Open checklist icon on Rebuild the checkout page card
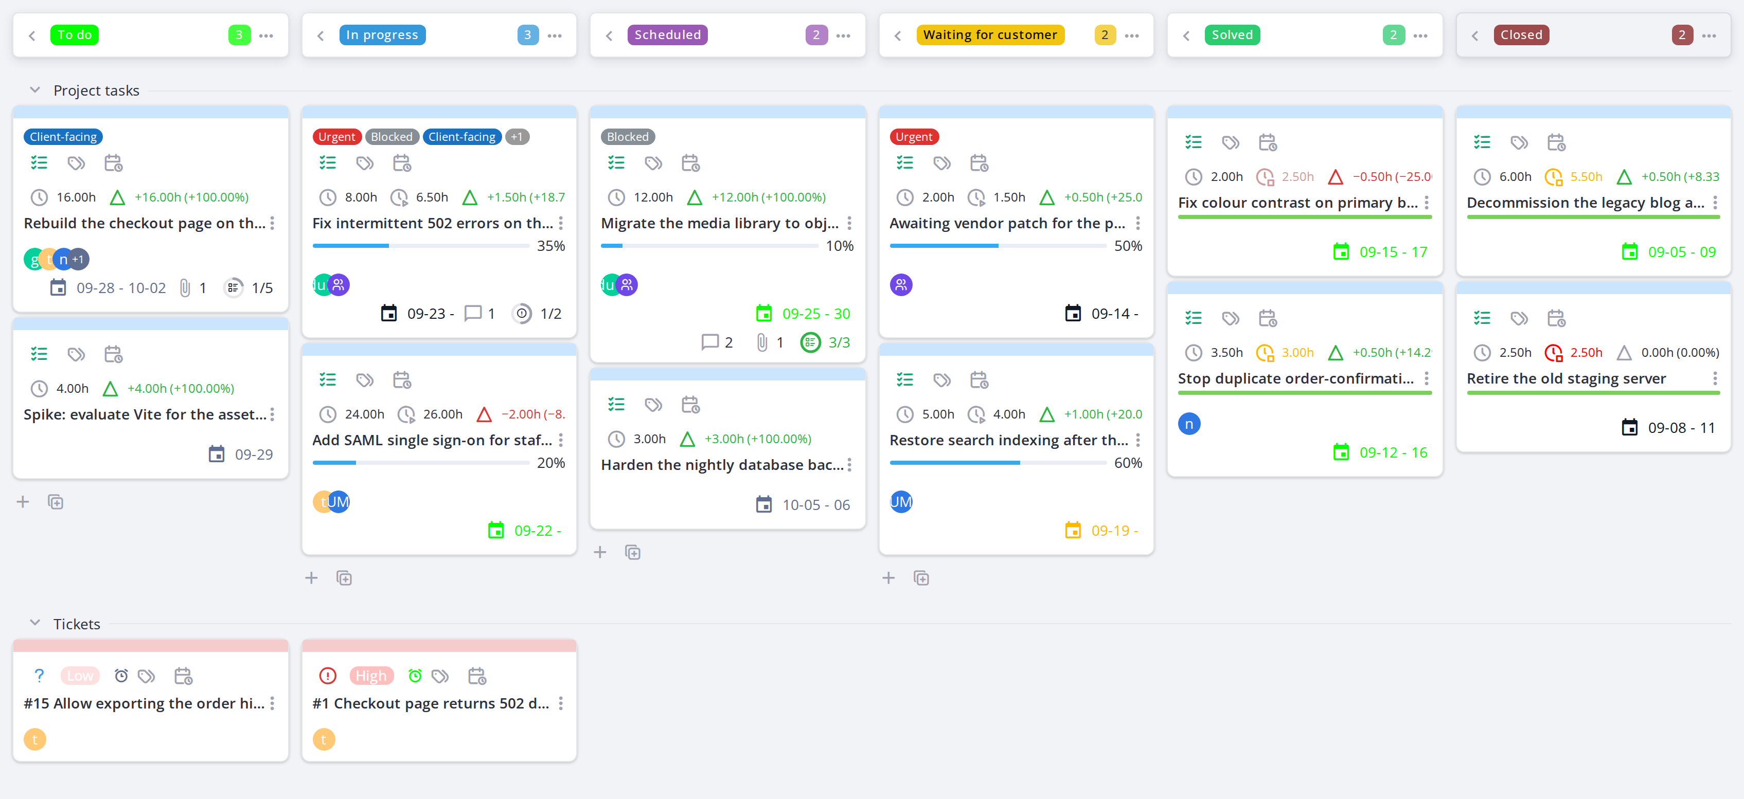This screenshot has height=799, width=1744. click(39, 163)
